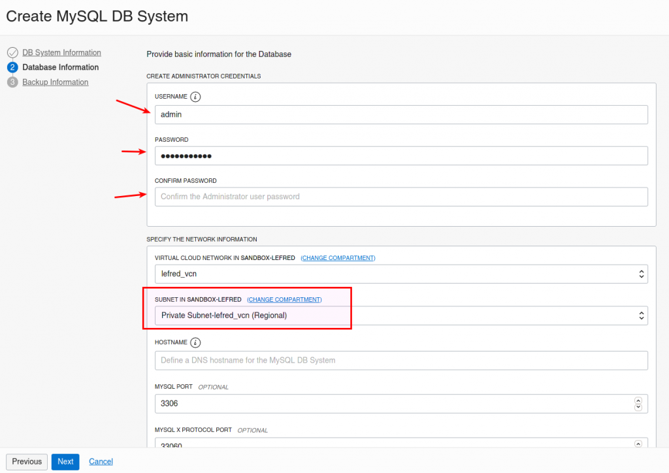Open the Private Subnet-lefred_vcn dropdown
669x473 pixels.
401,316
